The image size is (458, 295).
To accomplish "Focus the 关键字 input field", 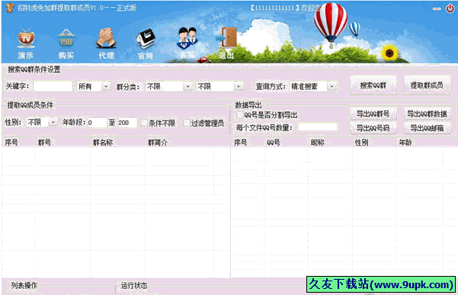I will pos(53,86).
